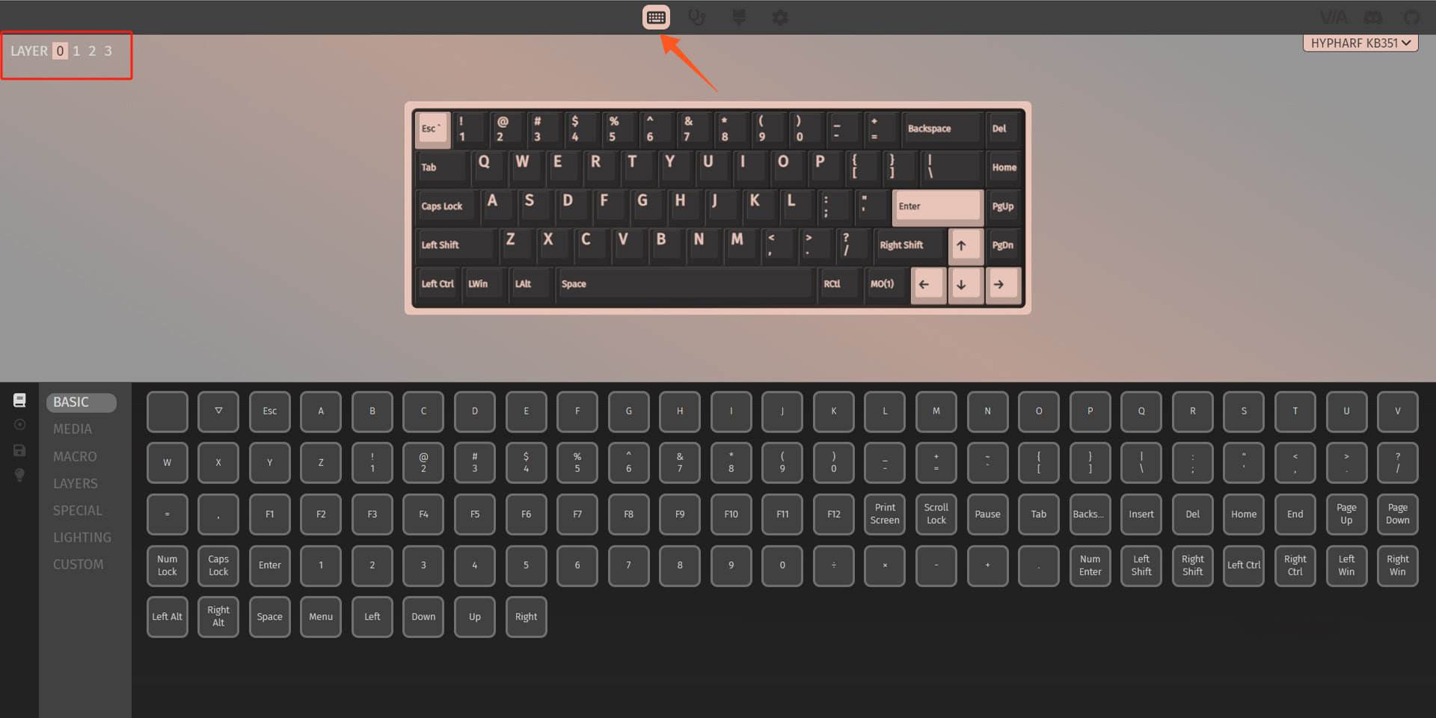Switch to layer 3
The image size is (1436, 718).
click(x=108, y=51)
